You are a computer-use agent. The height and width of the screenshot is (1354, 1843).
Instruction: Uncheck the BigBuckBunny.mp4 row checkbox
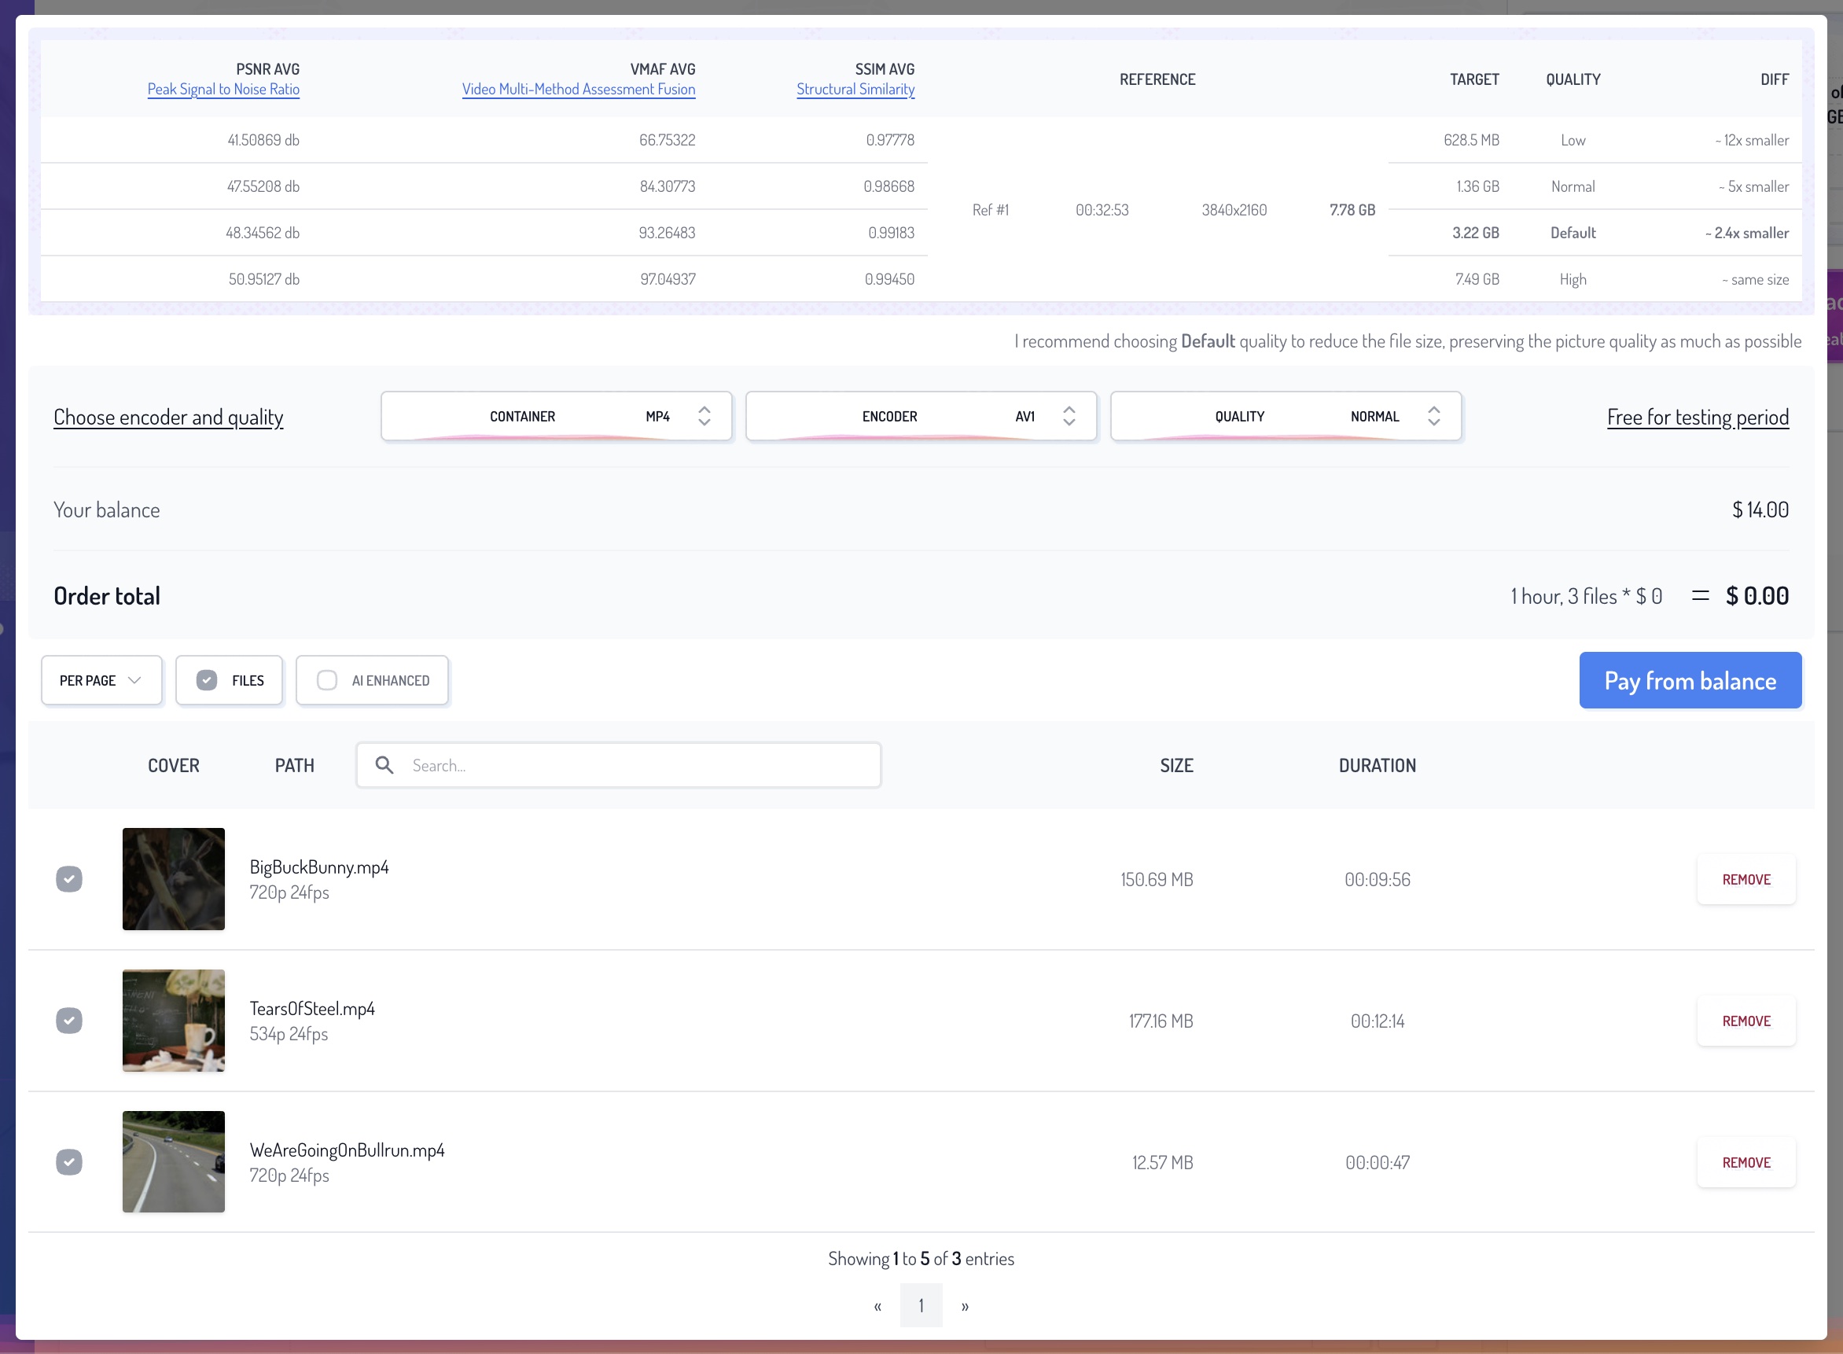[69, 878]
